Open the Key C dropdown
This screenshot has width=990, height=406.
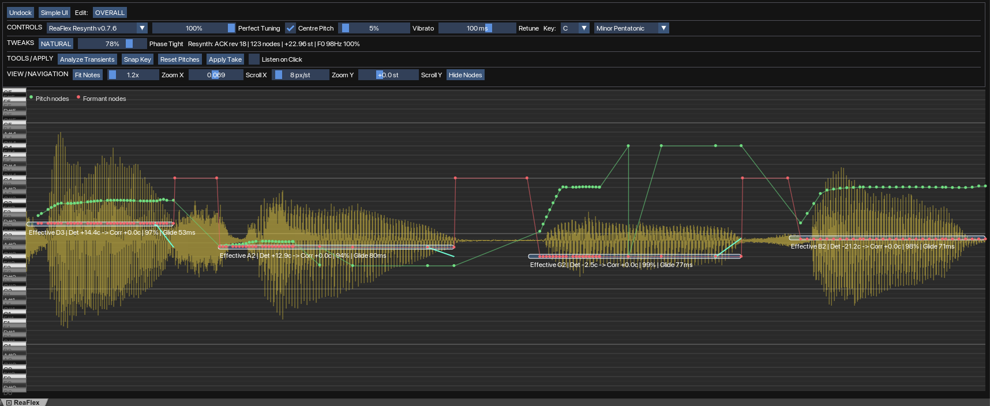click(x=575, y=28)
